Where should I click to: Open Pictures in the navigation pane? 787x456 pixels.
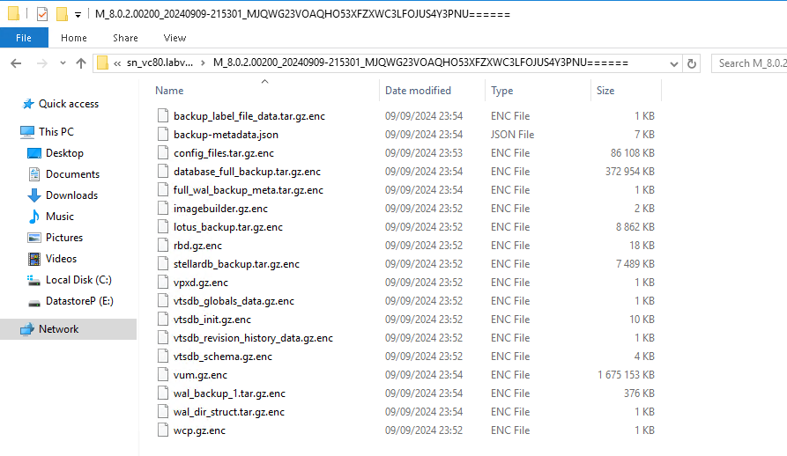(x=63, y=237)
